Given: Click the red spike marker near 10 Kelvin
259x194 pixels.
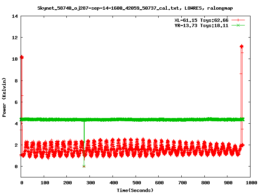Looking at the screenshot, I should pos(21,57).
